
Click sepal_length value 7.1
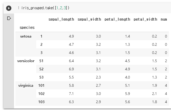click(x=71, y=94)
